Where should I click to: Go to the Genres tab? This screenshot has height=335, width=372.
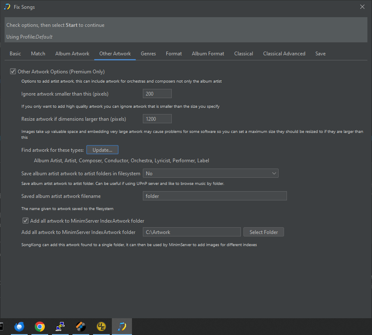148,54
